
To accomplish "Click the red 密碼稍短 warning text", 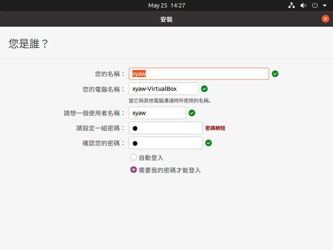I will [x=215, y=128].
